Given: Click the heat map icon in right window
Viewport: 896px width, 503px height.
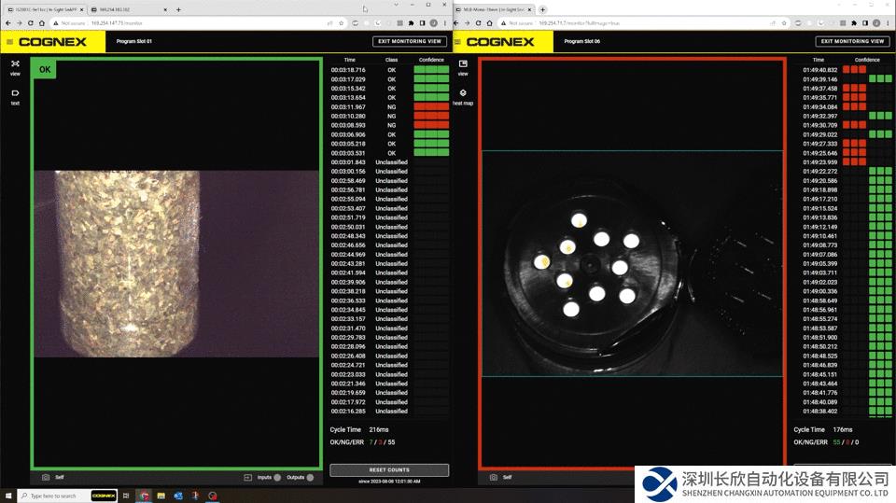Looking at the screenshot, I should [x=463, y=94].
